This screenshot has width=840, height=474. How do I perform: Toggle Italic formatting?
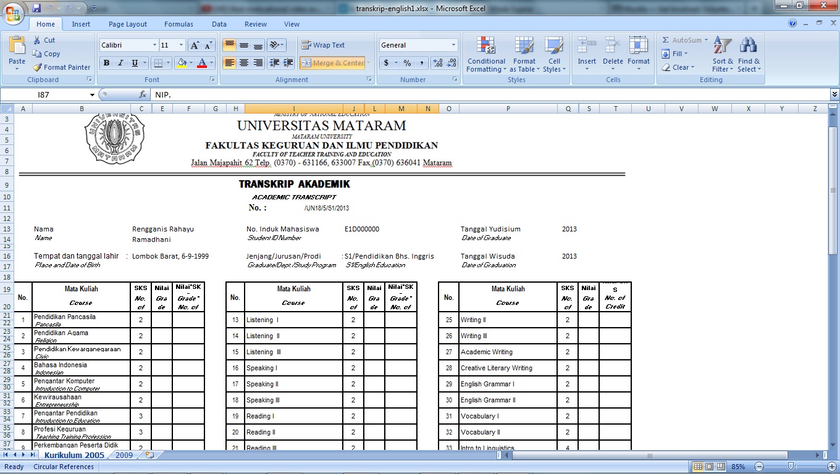pos(120,63)
